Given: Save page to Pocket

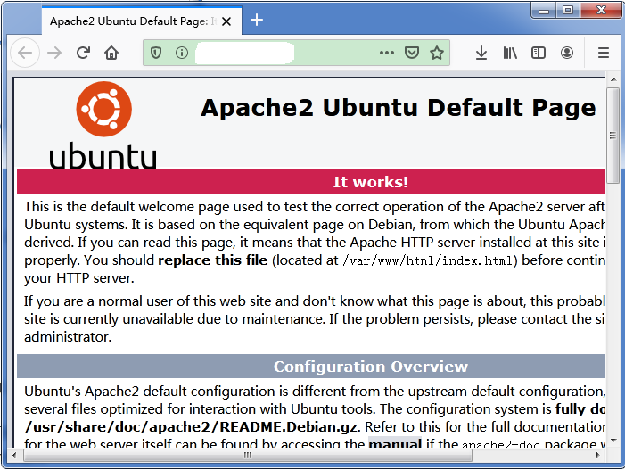Looking at the screenshot, I should (412, 53).
